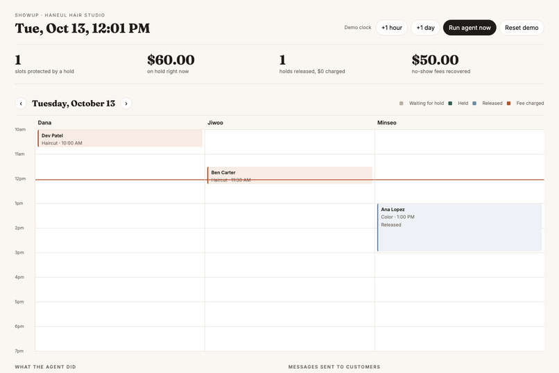
Task: Click the 3pm time label
Action: point(19,252)
